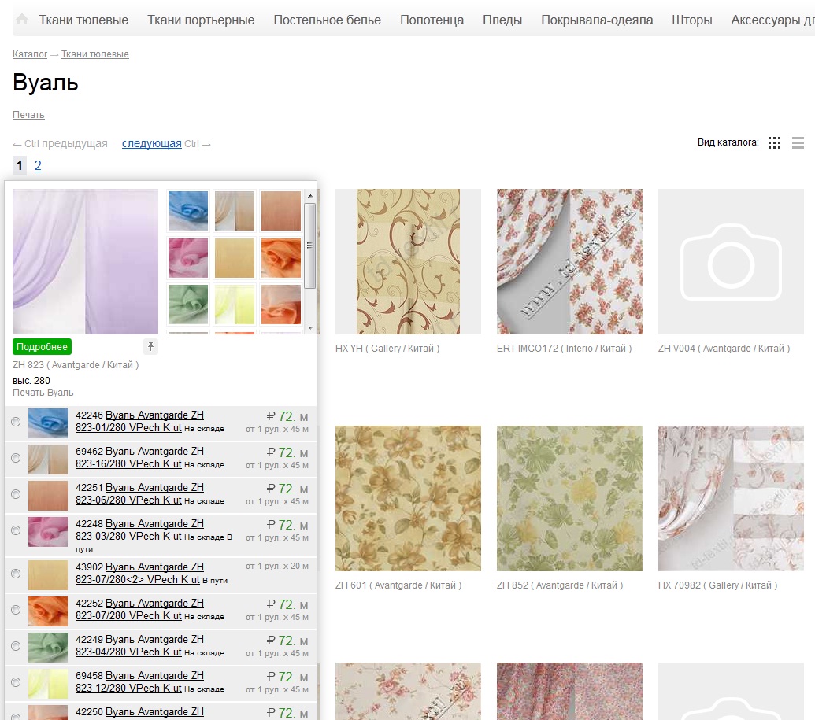Select the terracotta fabric swatch
815x720 pixels.
[280, 211]
